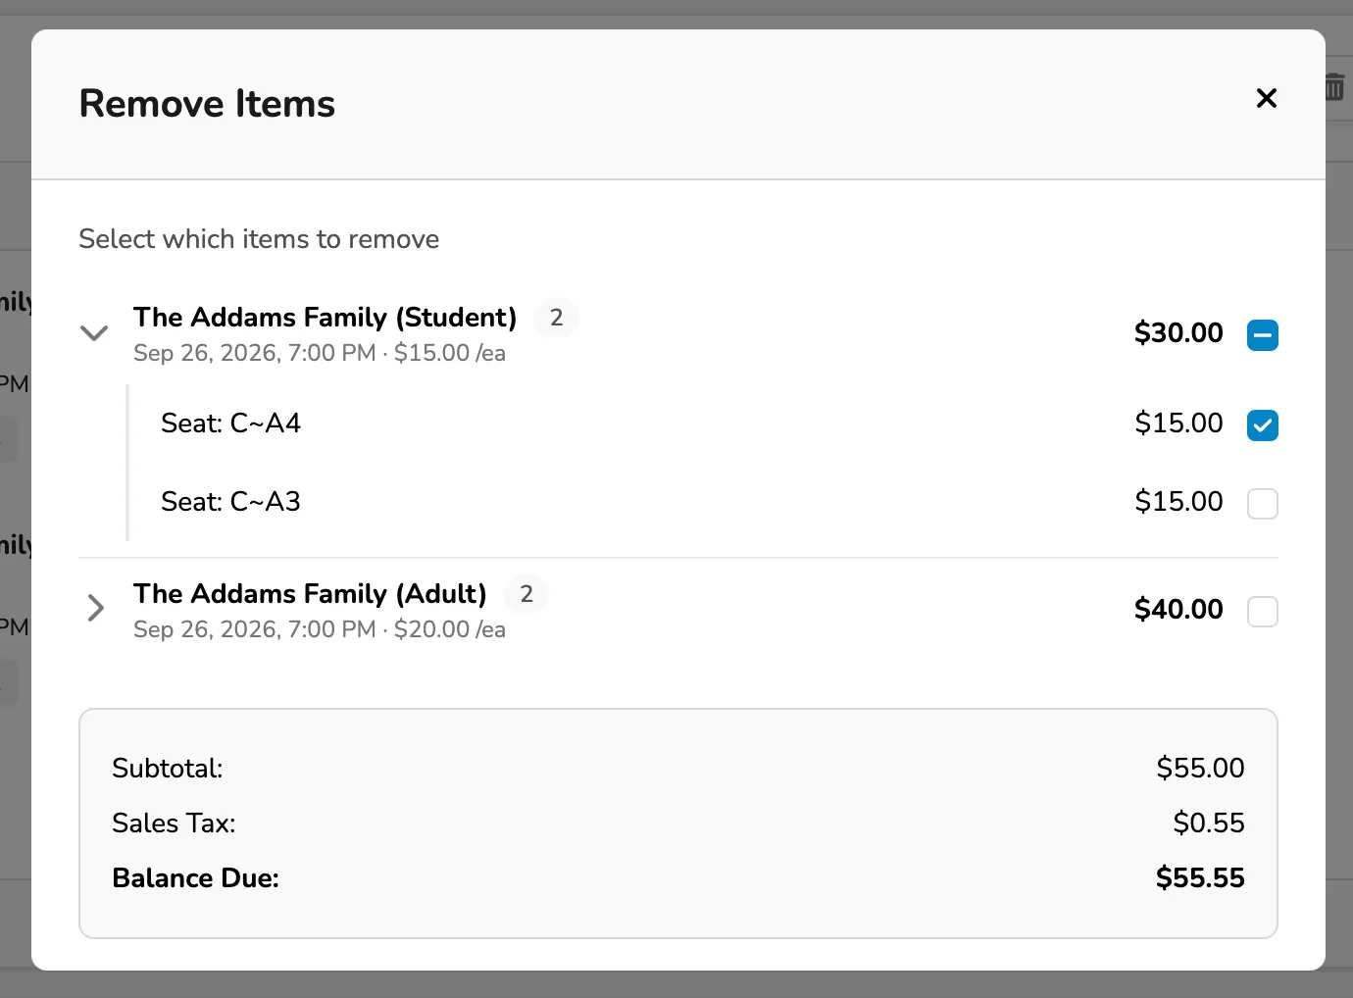Click the $30.00 Student total price
1353x998 pixels.
click(x=1178, y=333)
